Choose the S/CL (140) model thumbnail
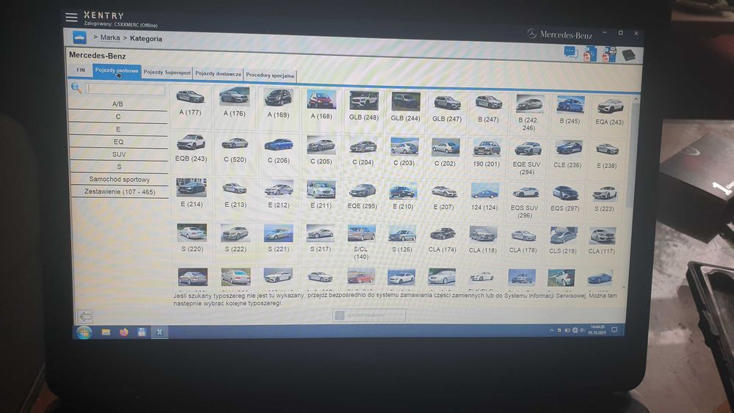This screenshot has height=413, width=734. pyautogui.click(x=361, y=233)
